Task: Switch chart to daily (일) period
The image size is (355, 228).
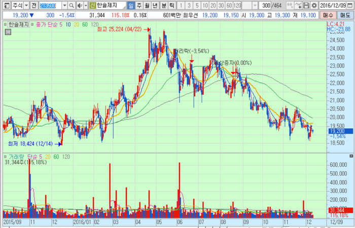Action: point(131,5)
